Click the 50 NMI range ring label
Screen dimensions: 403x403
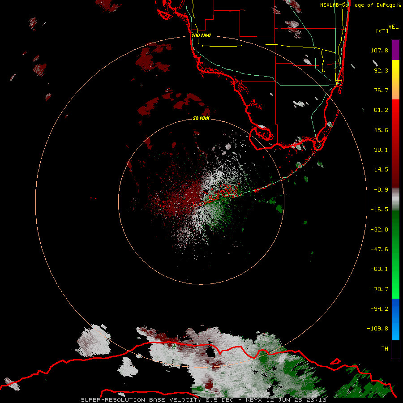(201, 119)
